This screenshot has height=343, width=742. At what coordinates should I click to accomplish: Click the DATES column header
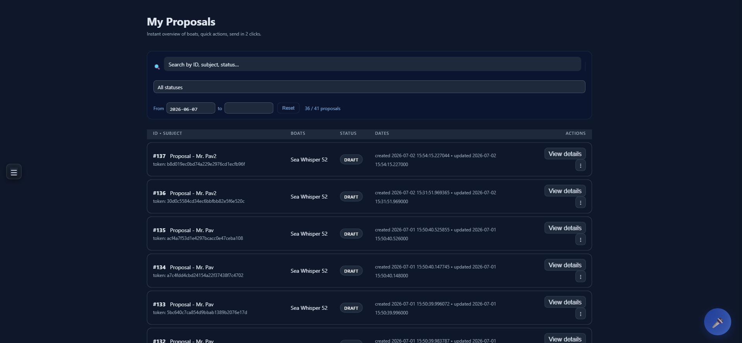point(382,133)
